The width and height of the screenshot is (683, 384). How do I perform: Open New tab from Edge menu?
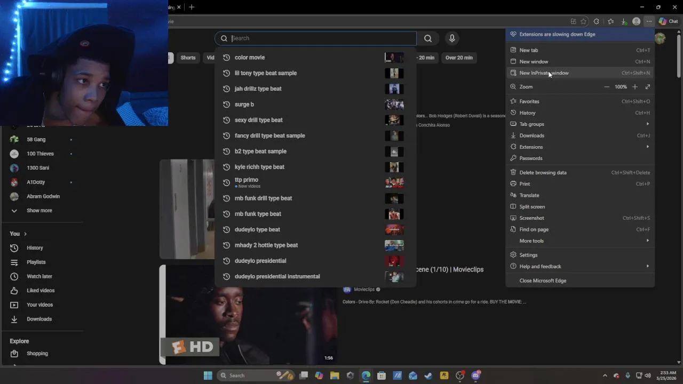(580, 50)
